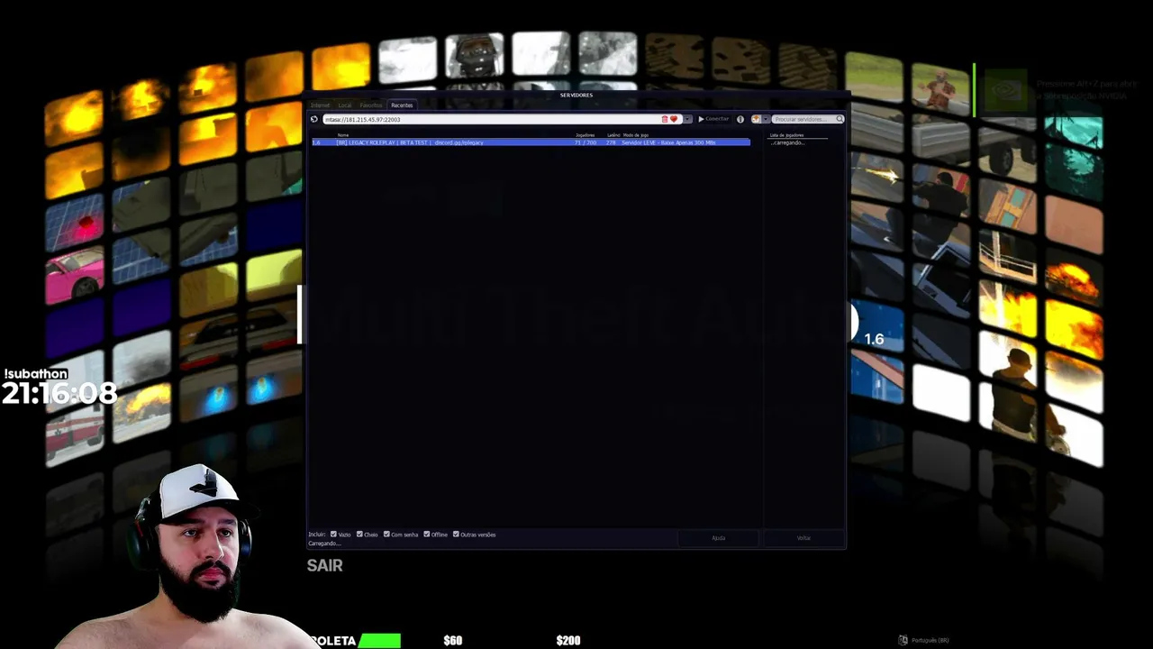
Task: Click the magnifier icon in the search box
Action: tap(840, 119)
